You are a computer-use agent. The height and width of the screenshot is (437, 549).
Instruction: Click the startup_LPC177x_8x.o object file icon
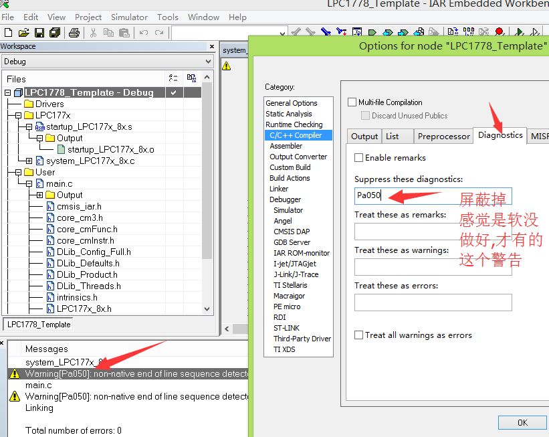[x=62, y=150]
